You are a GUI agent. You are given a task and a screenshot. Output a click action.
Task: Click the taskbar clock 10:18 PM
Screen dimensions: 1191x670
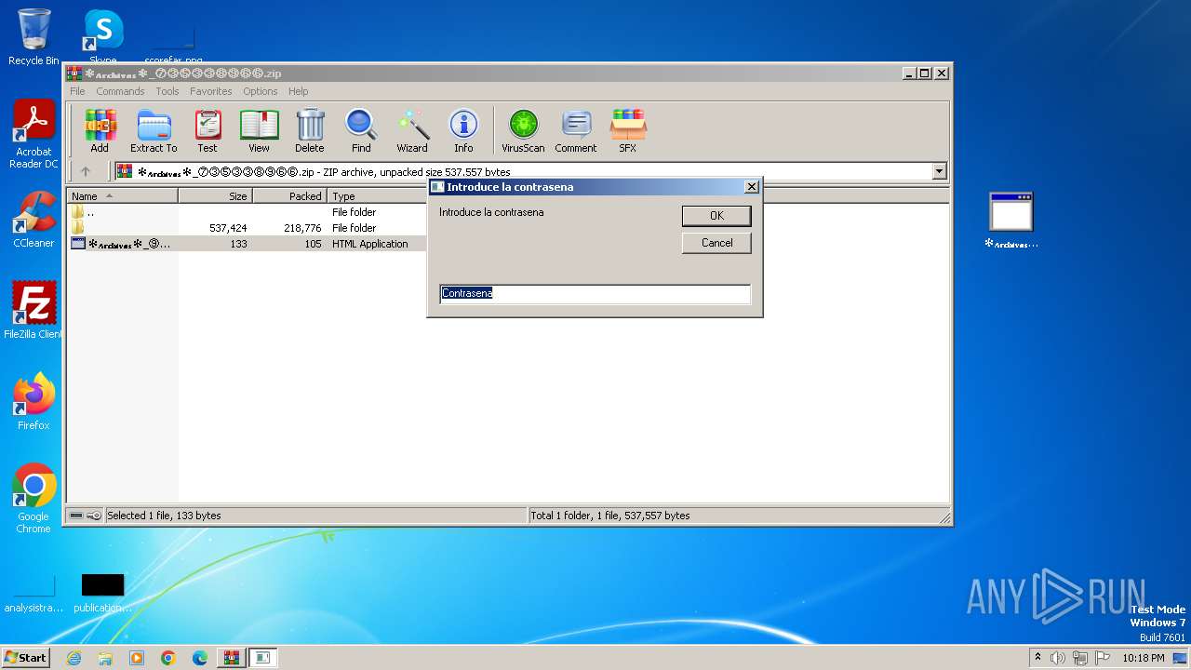pos(1143,658)
